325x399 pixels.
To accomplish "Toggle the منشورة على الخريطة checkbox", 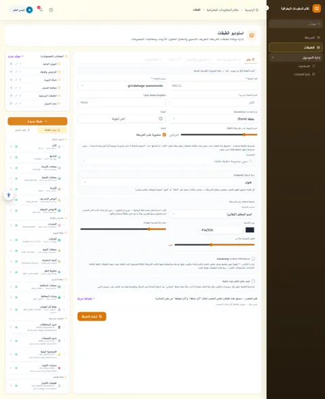I will click(164, 134).
